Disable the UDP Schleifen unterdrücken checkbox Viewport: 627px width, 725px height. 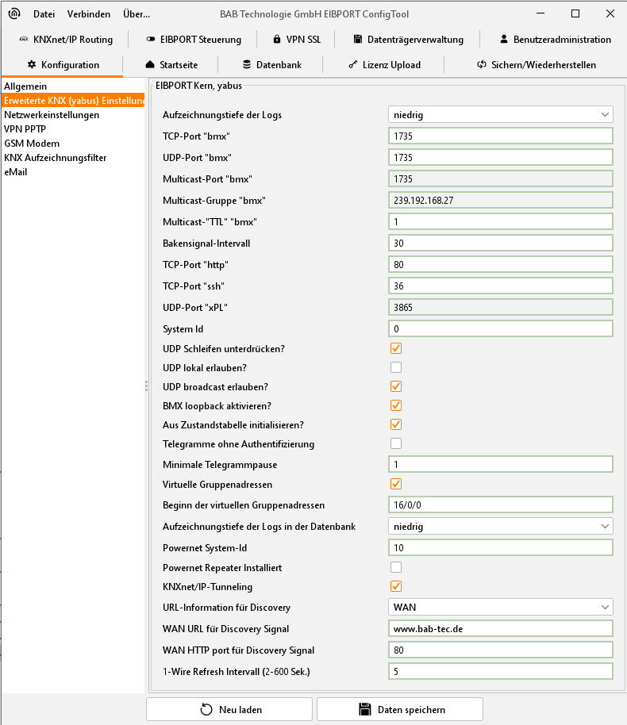(x=395, y=348)
